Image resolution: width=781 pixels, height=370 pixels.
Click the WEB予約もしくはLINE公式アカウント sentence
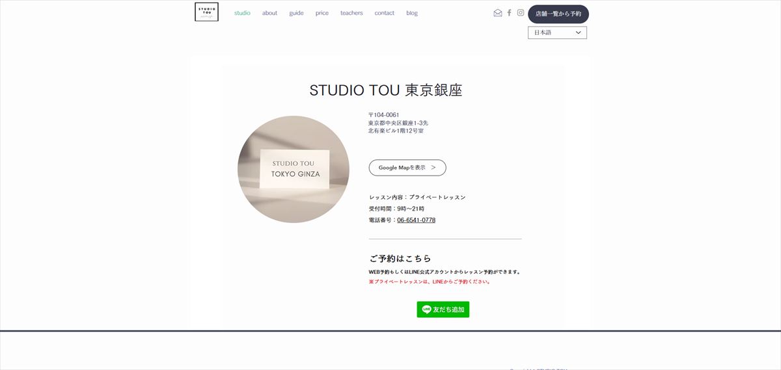pyautogui.click(x=445, y=272)
